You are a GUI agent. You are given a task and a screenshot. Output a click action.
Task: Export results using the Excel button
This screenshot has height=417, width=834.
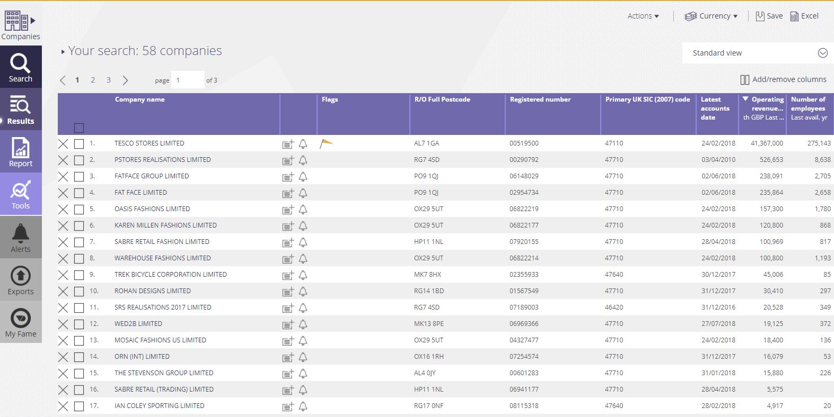point(804,16)
